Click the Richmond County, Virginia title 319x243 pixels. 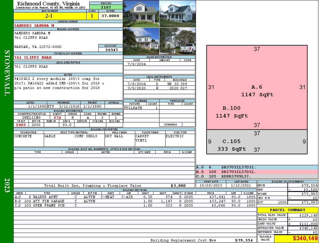pos(48,3)
